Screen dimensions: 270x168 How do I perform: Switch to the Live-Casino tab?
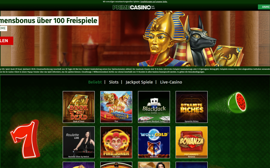click(x=171, y=82)
